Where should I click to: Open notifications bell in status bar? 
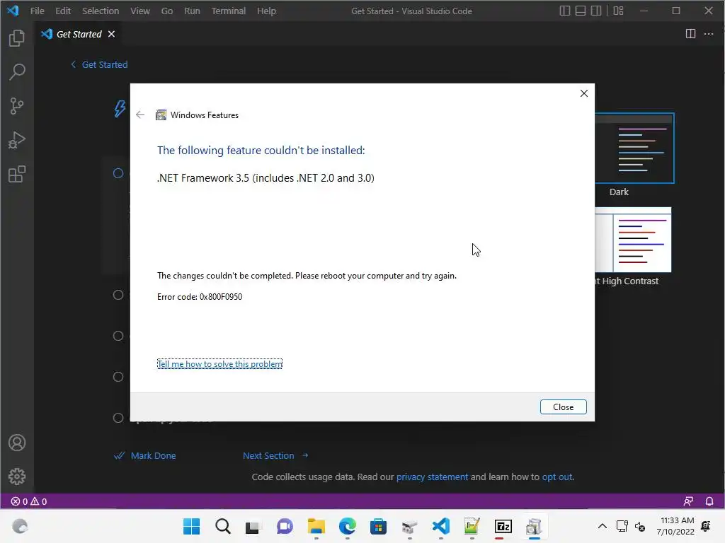pyautogui.click(x=709, y=501)
